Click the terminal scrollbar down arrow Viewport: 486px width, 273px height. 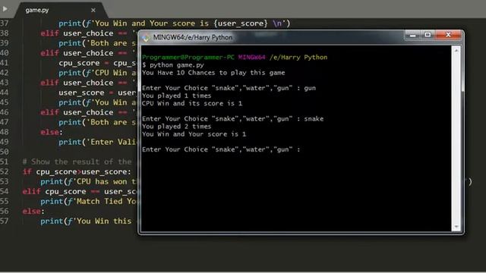pyautogui.click(x=456, y=227)
